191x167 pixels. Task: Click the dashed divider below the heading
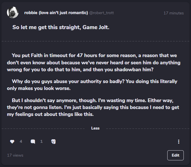tap(95, 41)
